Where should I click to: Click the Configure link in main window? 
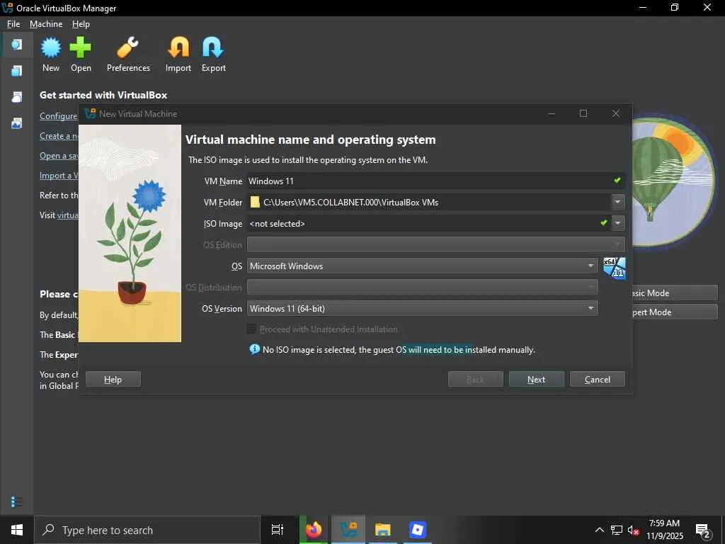pos(59,116)
